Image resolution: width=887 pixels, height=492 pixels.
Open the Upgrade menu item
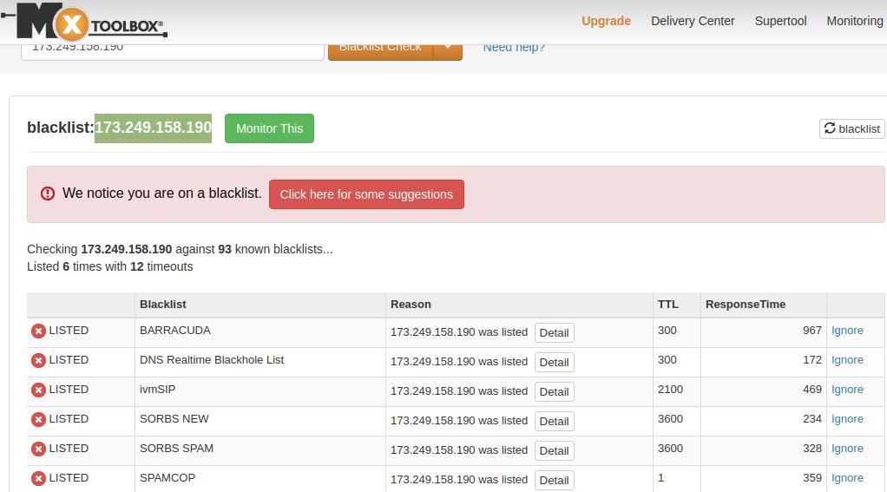606,21
